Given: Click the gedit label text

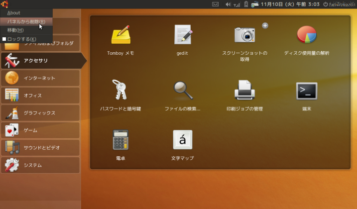Looking at the screenshot, I should pos(182,53).
